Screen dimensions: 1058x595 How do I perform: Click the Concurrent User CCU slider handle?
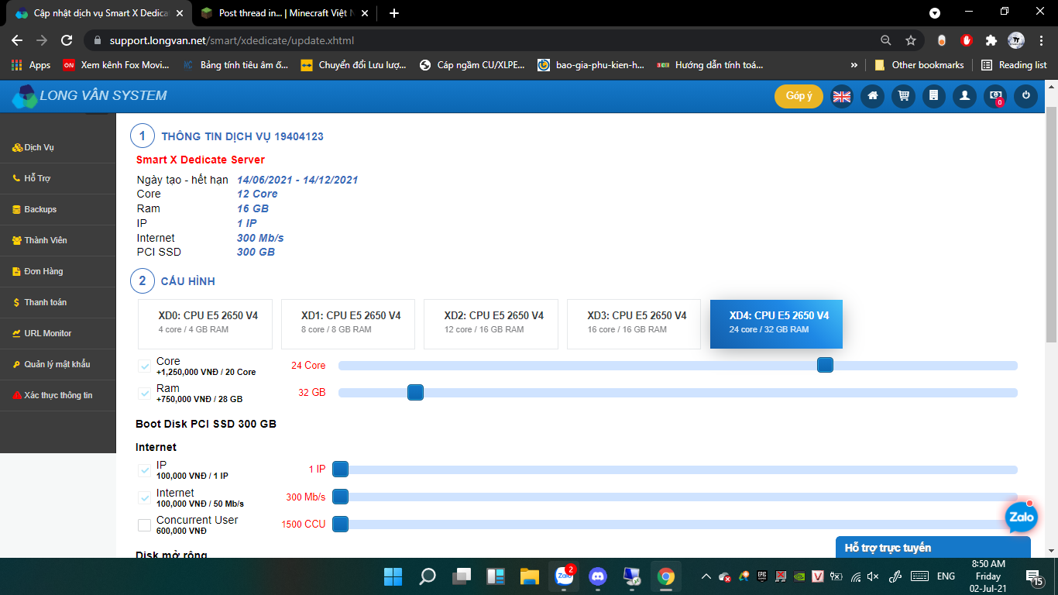click(340, 524)
